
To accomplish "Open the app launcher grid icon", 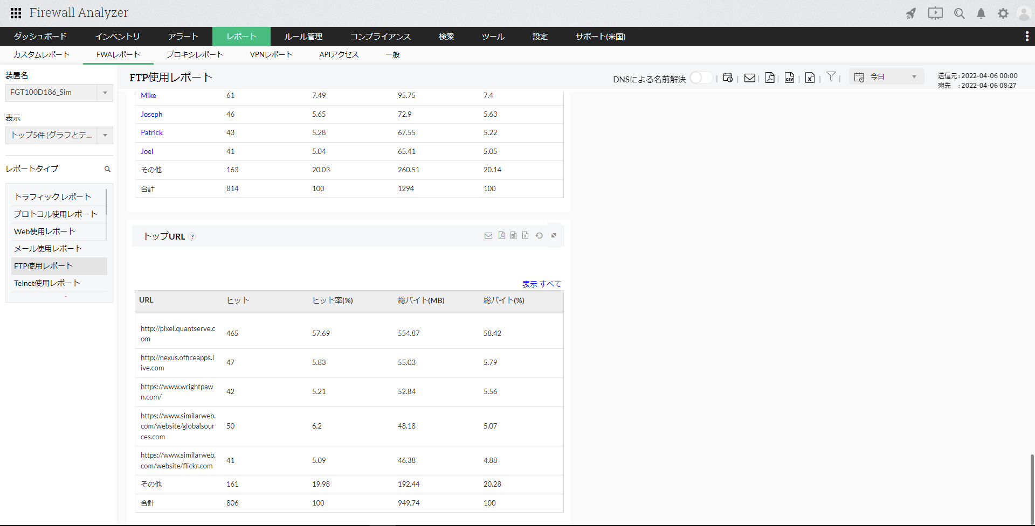I will pyautogui.click(x=16, y=13).
